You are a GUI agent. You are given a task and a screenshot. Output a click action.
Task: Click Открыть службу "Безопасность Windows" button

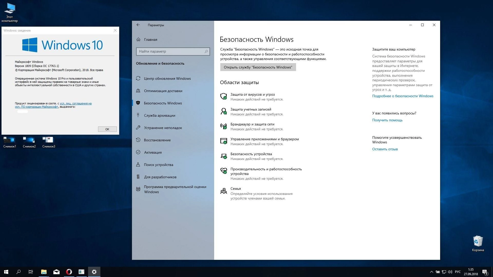(x=258, y=67)
